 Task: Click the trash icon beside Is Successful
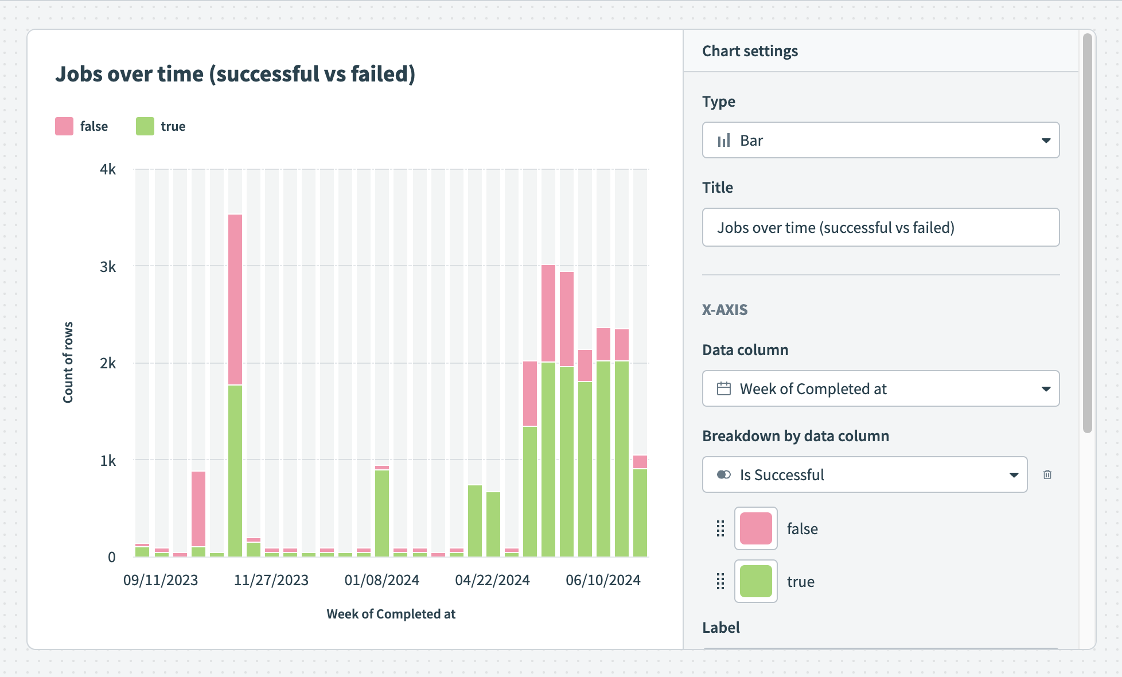(x=1047, y=474)
